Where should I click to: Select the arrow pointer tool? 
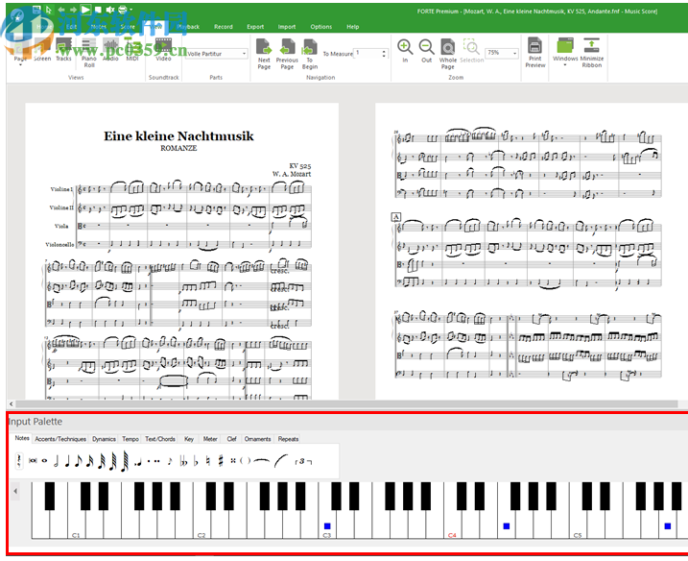click(x=49, y=10)
